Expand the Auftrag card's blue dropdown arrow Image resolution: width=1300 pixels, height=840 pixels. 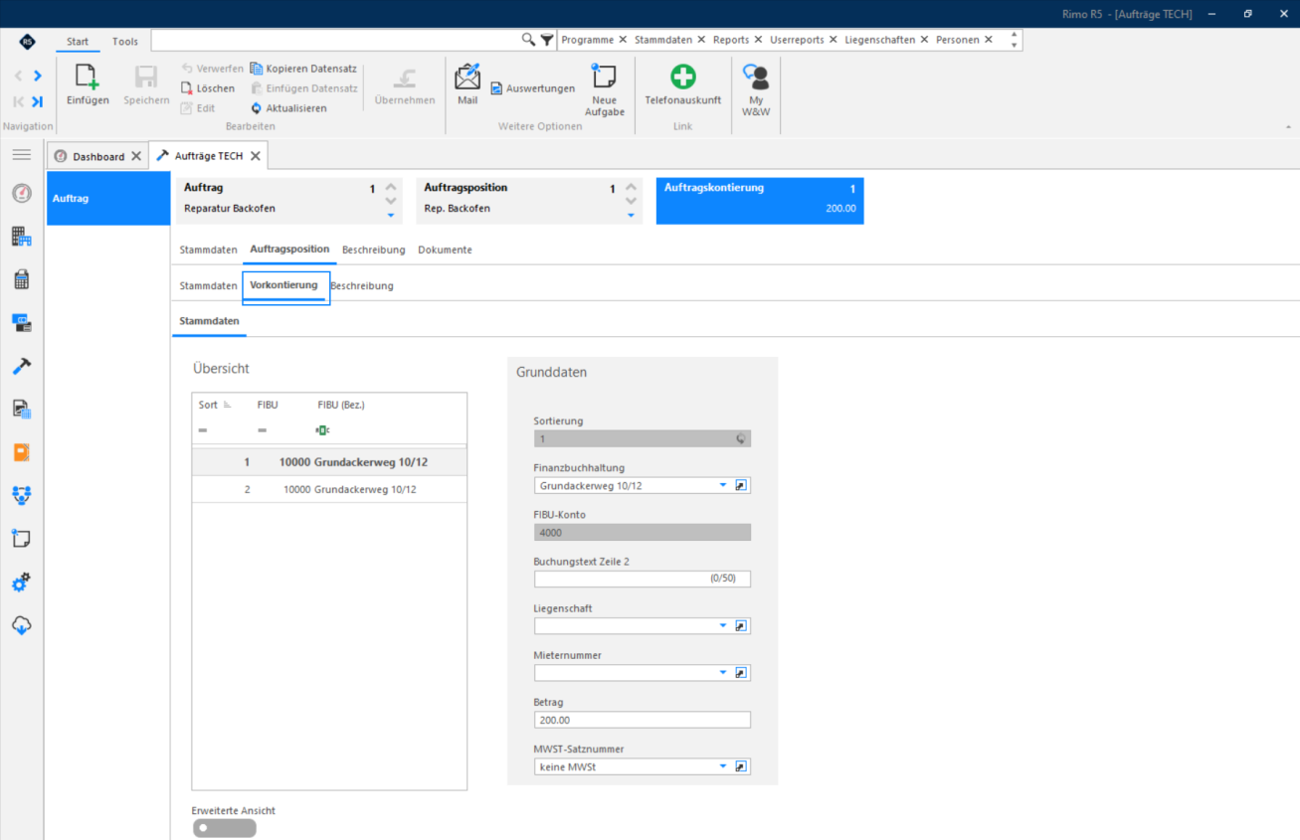[x=391, y=215]
